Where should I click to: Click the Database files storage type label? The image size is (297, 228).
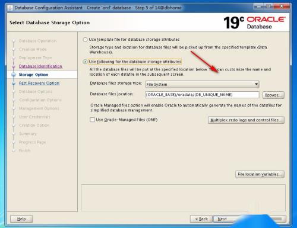[116, 84]
